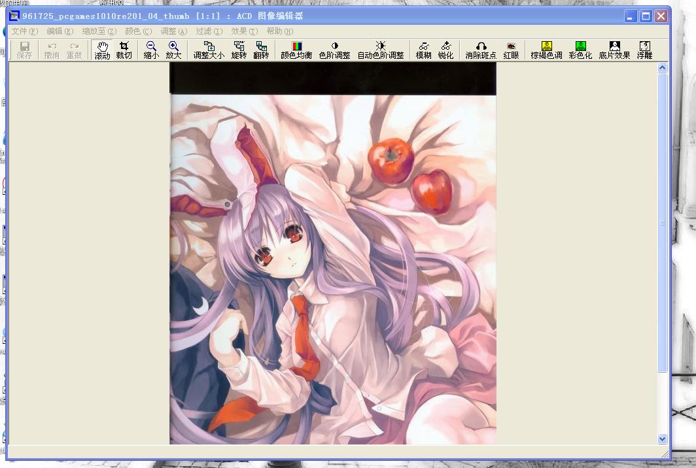Open the 帮助(H) menu
Image resolution: width=696 pixels, height=468 pixels.
[280, 31]
